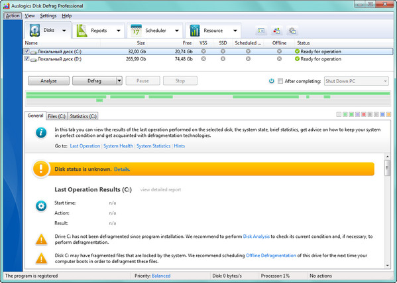Image resolution: width=397 pixels, height=283 pixels.
Task: Click Scheduled status icon for disk D:
Action: click(248, 58)
